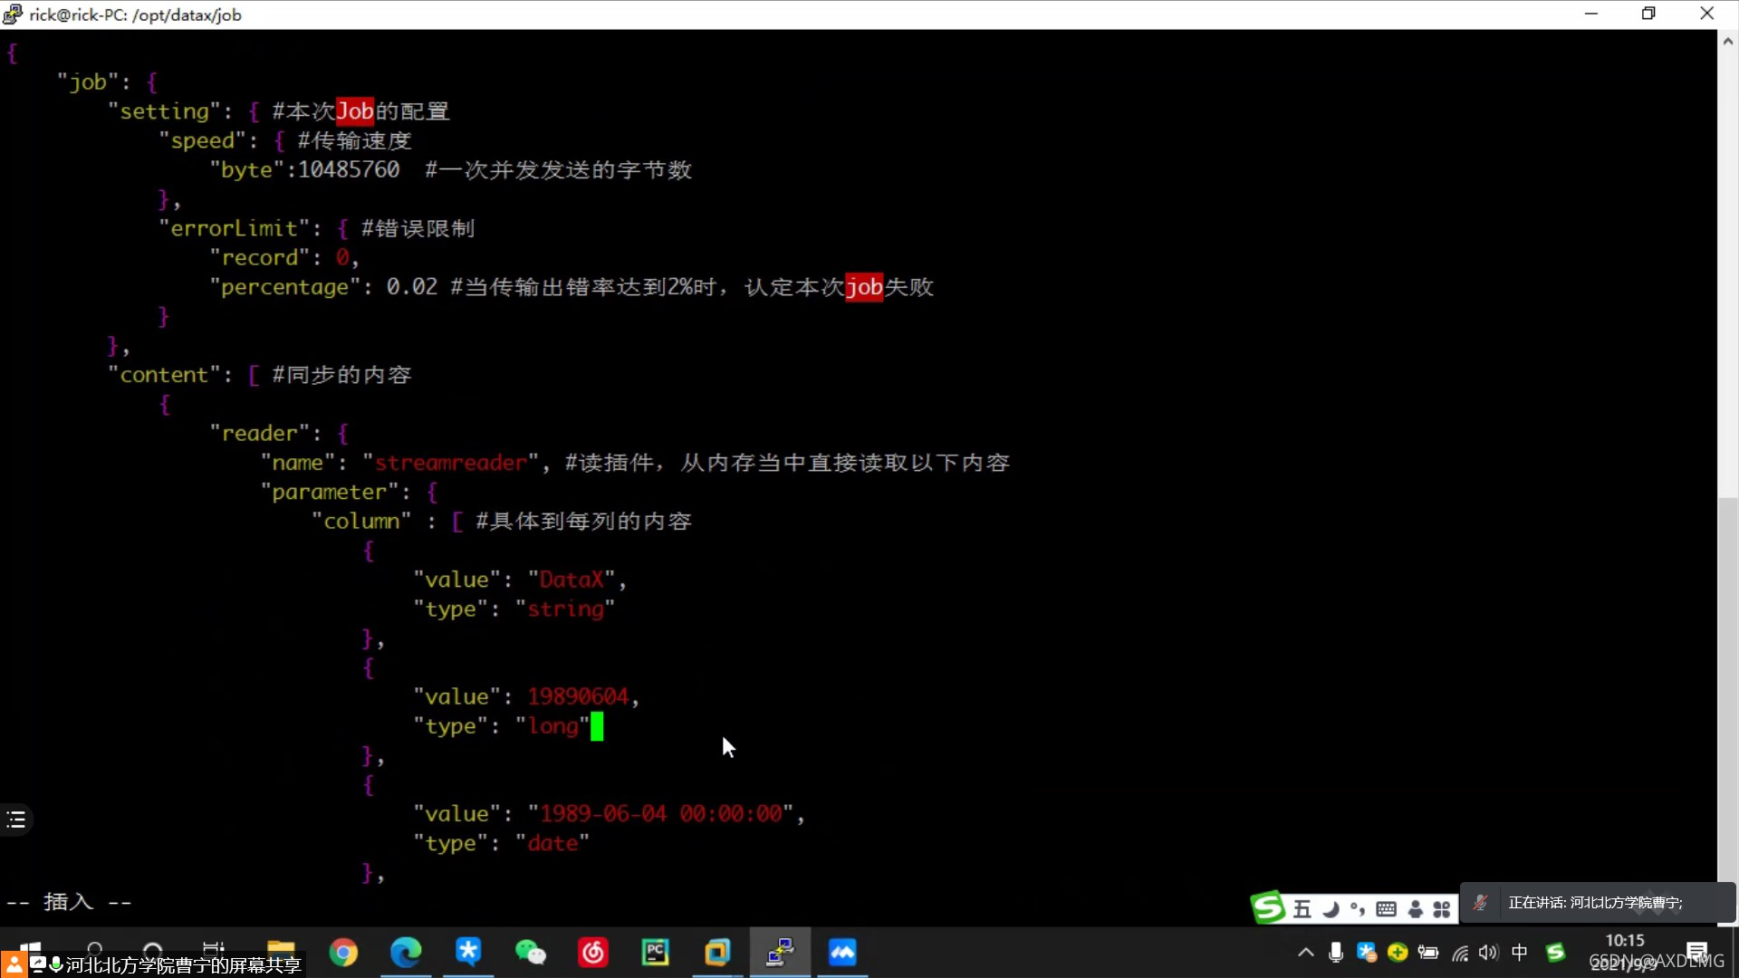
Task: Open the Sogou soft keyboard
Action: (1387, 909)
